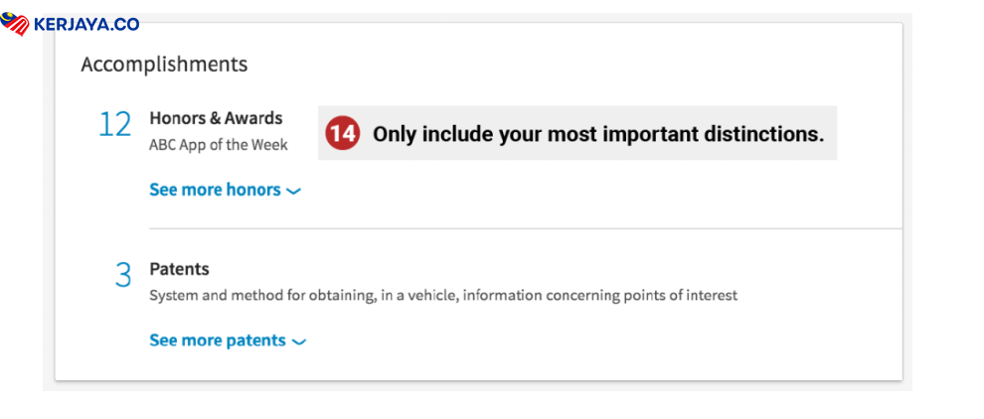Click the ABC App of the Week entry
The height and width of the screenshot is (419, 984).
tap(219, 145)
